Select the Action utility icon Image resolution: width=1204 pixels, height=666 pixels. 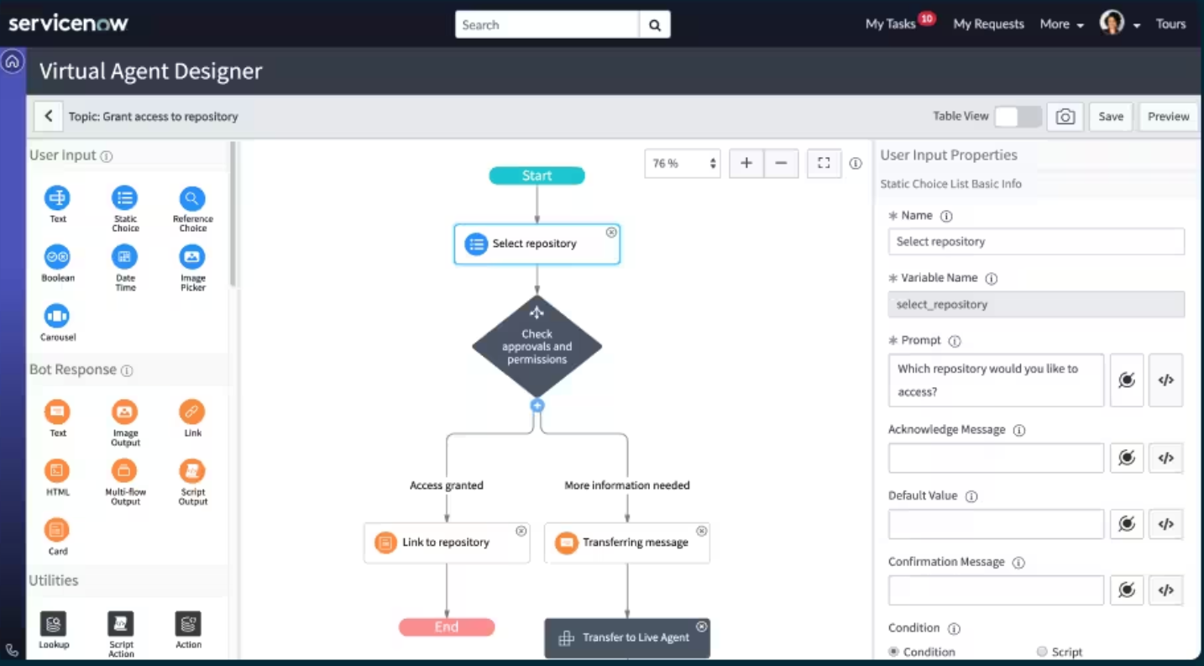pyautogui.click(x=188, y=624)
